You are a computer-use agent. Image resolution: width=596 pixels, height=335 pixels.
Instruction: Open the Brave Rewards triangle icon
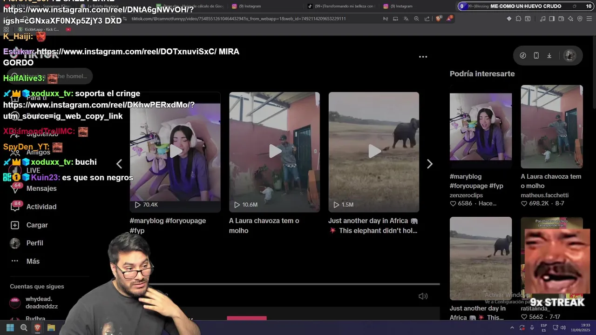pos(449,19)
